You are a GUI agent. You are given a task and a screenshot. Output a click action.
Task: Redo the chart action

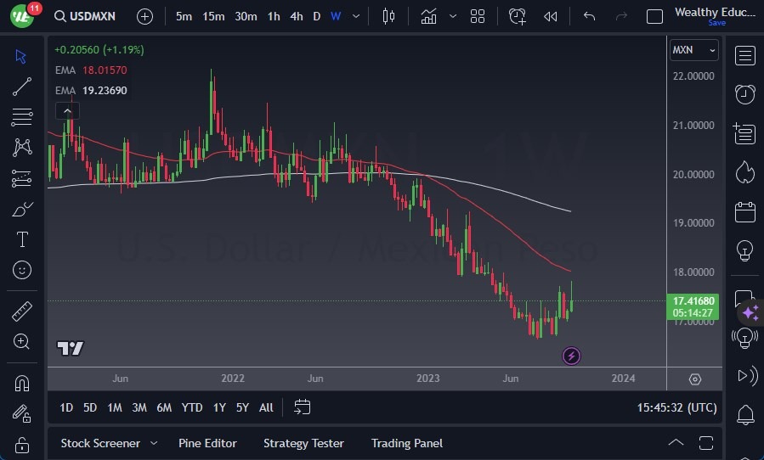click(621, 17)
